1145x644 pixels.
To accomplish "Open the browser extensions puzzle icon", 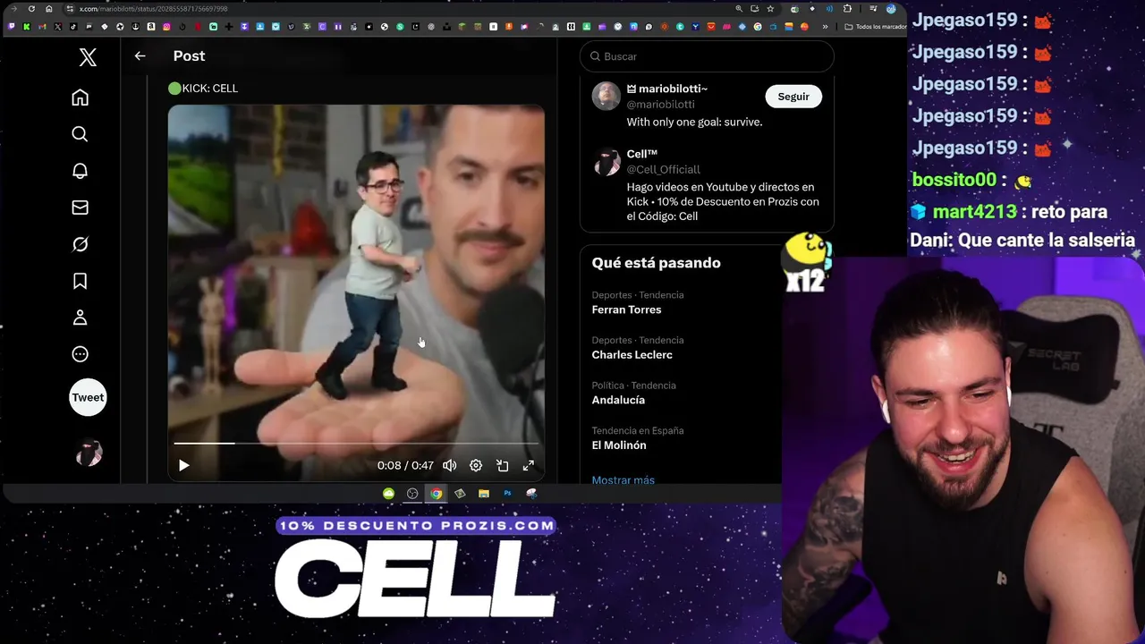I will coord(847,9).
